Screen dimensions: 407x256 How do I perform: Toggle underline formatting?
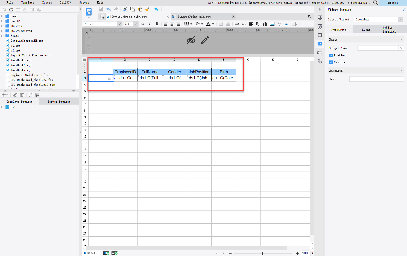coord(157,24)
